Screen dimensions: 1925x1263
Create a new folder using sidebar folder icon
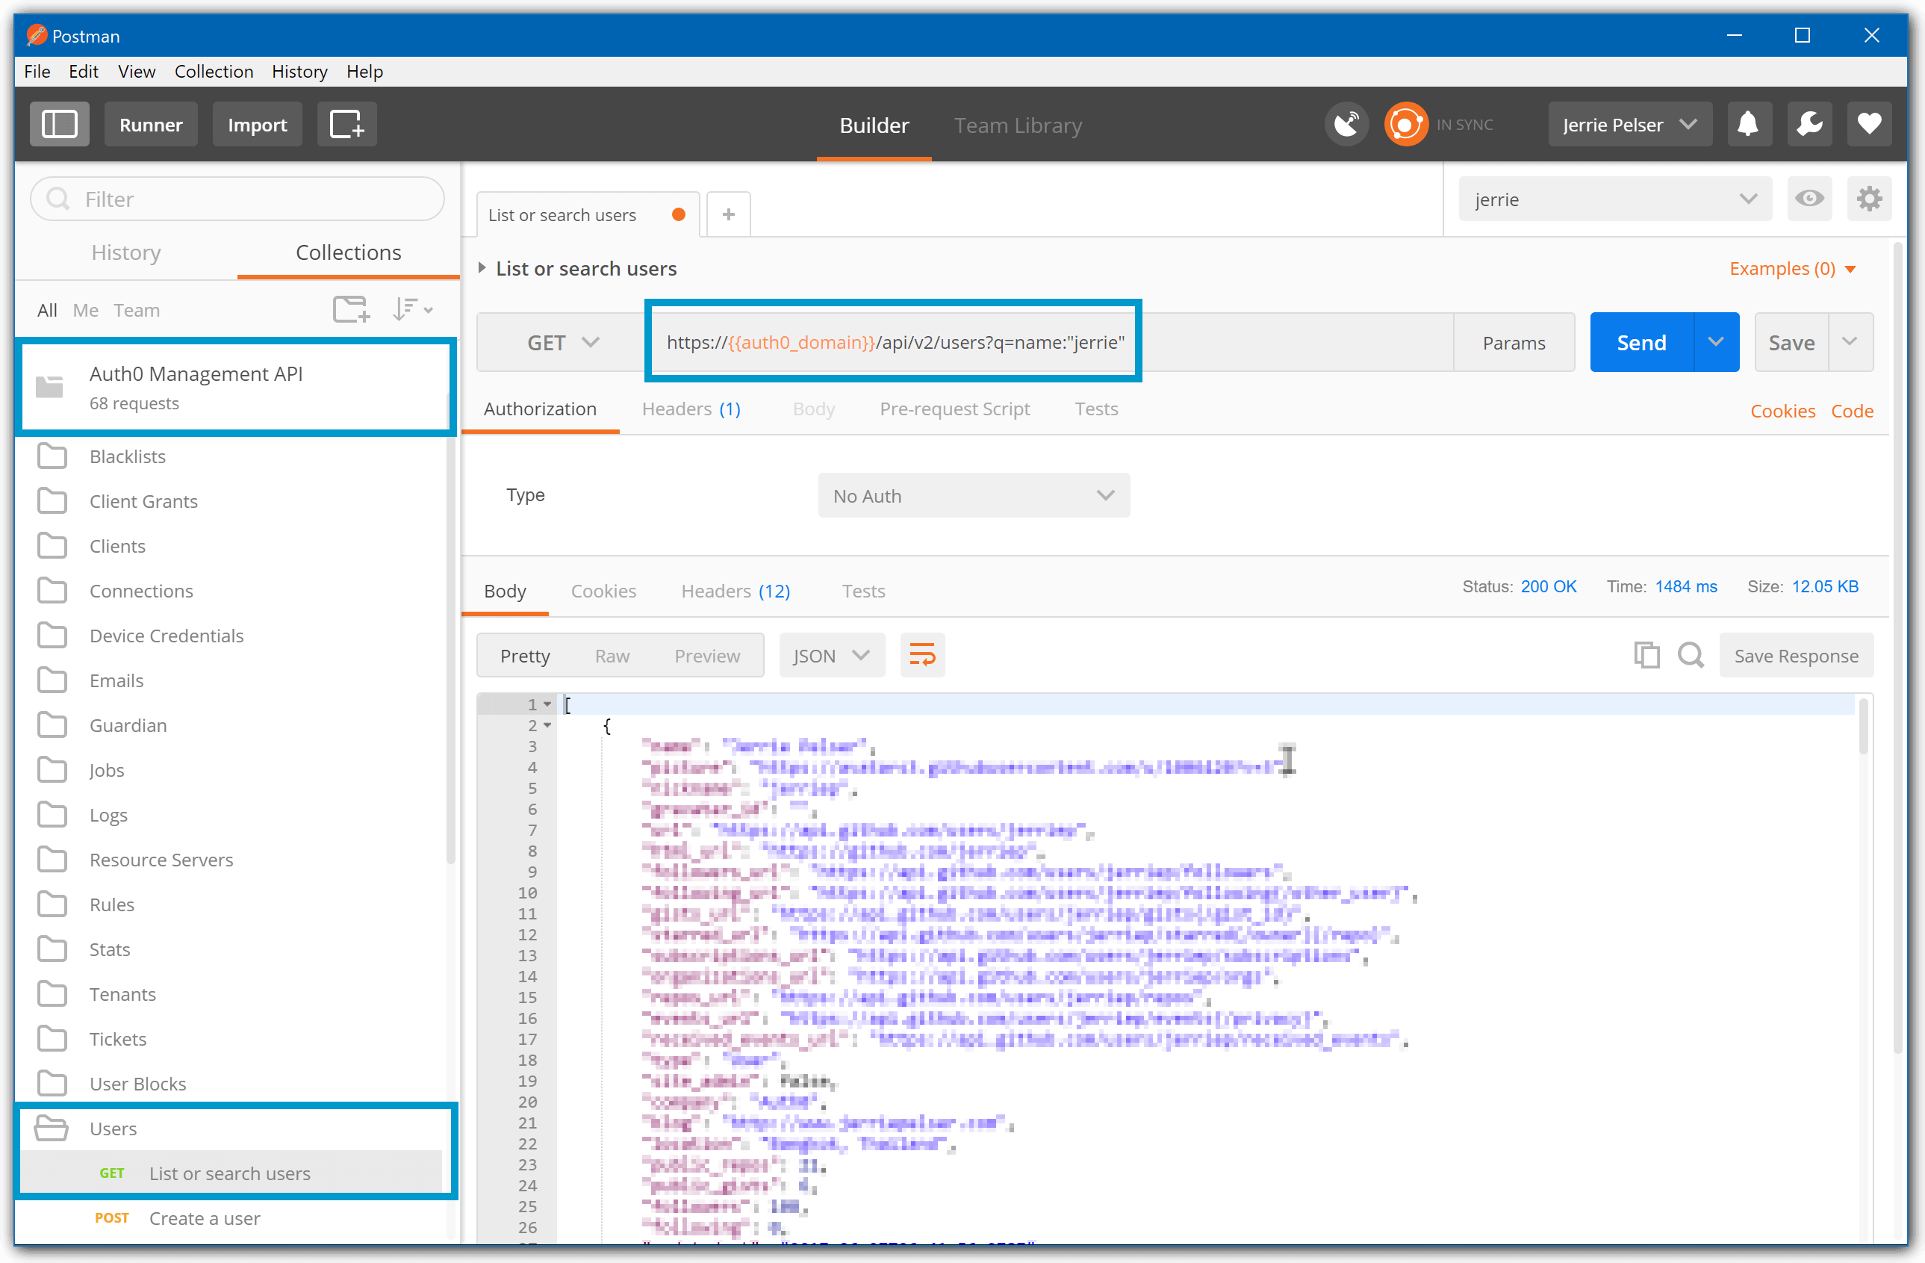(350, 308)
